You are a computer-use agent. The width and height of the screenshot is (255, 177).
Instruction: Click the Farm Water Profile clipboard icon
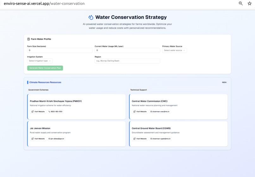(28, 39)
